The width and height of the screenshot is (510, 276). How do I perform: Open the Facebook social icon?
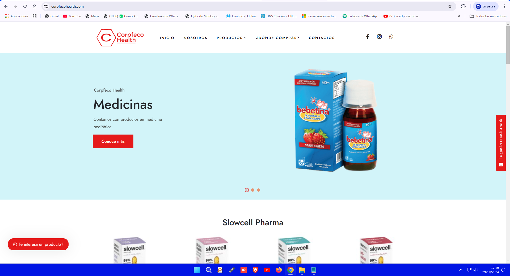[x=367, y=37]
